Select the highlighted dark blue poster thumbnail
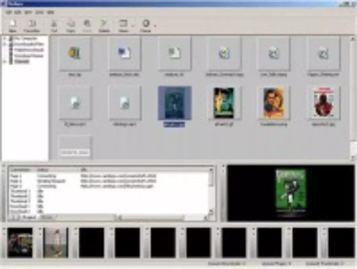Image resolution: width=357 pixels, height=269 pixels. (x=175, y=103)
